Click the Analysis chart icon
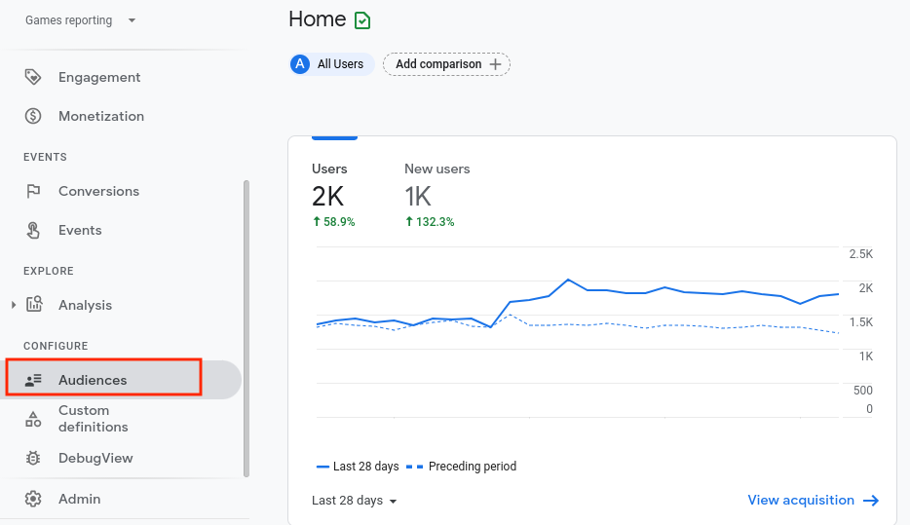 pos(34,305)
